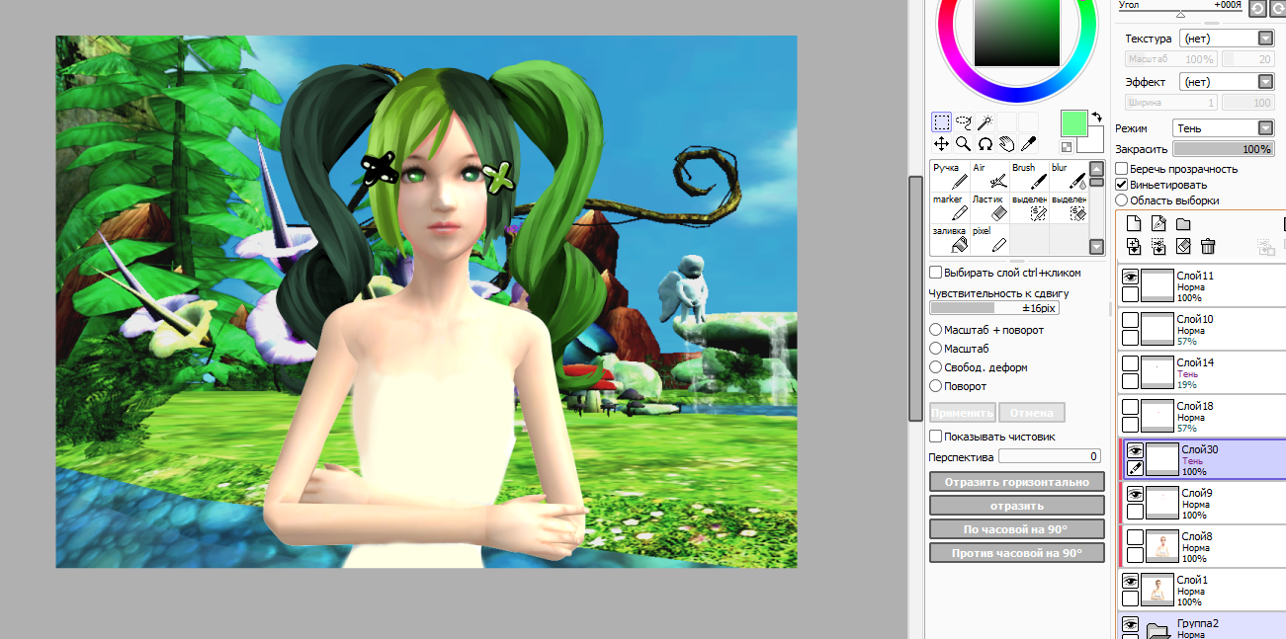
Task: Click По часовой на 90° button
Action: pos(1016,529)
